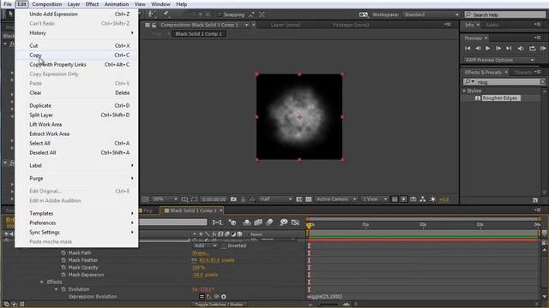Open the Label submenu
The width and height of the screenshot is (549, 308).
click(x=76, y=165)
